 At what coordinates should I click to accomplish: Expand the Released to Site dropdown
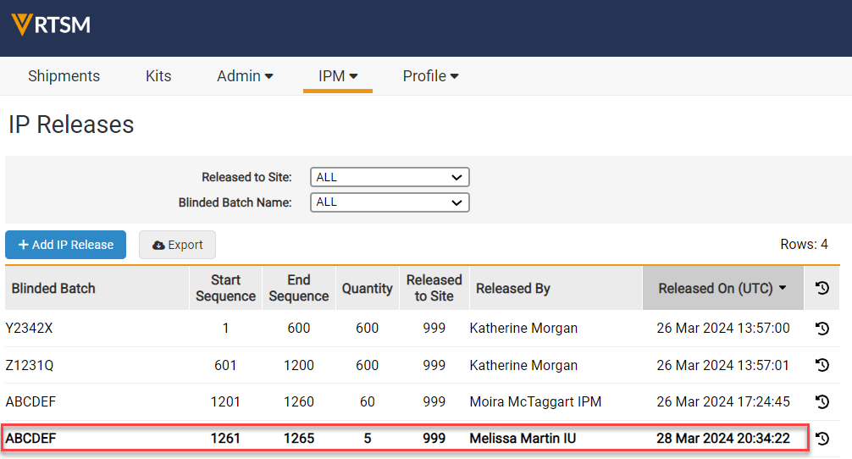click(x=390, y=177)
